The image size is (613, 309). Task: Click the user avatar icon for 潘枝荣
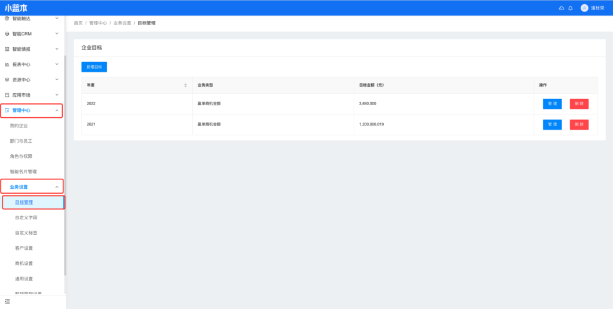(x=584, y=8)
